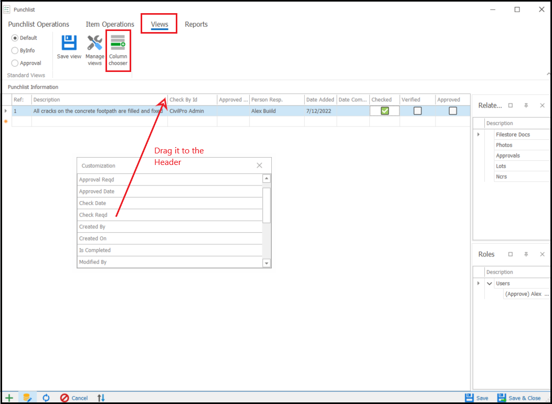Pin the Related items panel
The width and height of the screenshot is (552, 404).
526,106
